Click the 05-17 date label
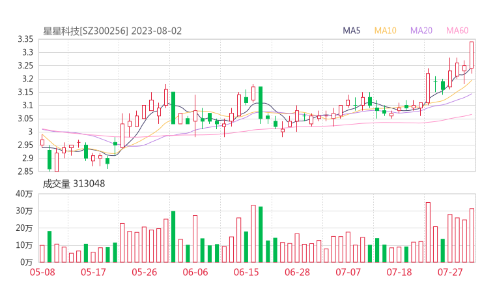Viewport: 482px width, 287px height. pyautogui.click(x=93, y=272)
